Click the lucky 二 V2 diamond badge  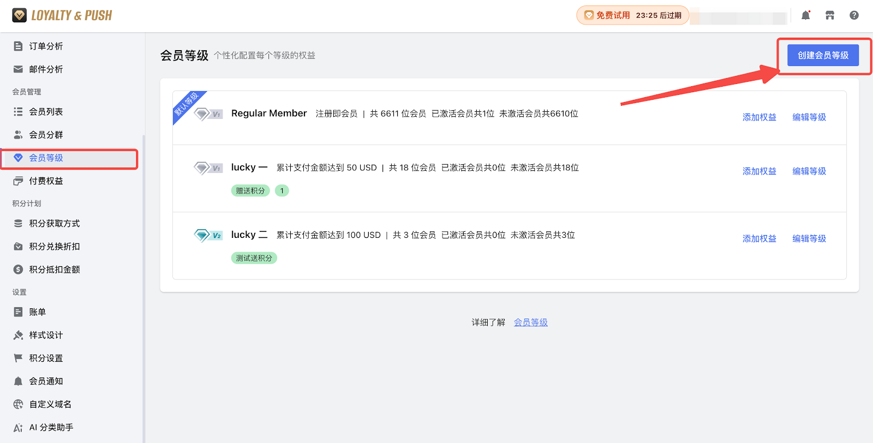pos(208,235)
